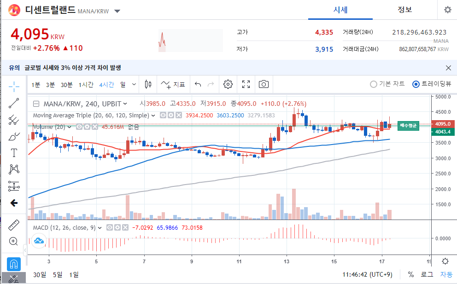Screen dimensions: 457x284
Task: Select the brush drawing tool
Action: click(14, 136)
